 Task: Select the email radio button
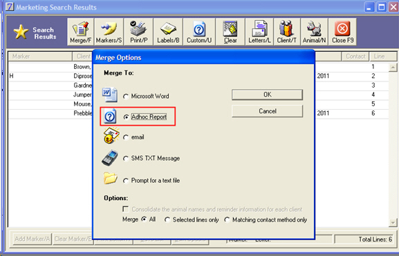point(126,137)
